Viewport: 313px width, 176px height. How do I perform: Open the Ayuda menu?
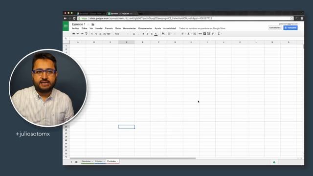coord(157,28)
